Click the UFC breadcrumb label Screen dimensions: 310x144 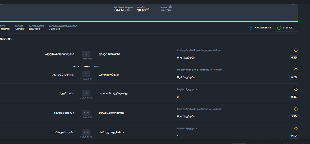(x=97, y=67)
